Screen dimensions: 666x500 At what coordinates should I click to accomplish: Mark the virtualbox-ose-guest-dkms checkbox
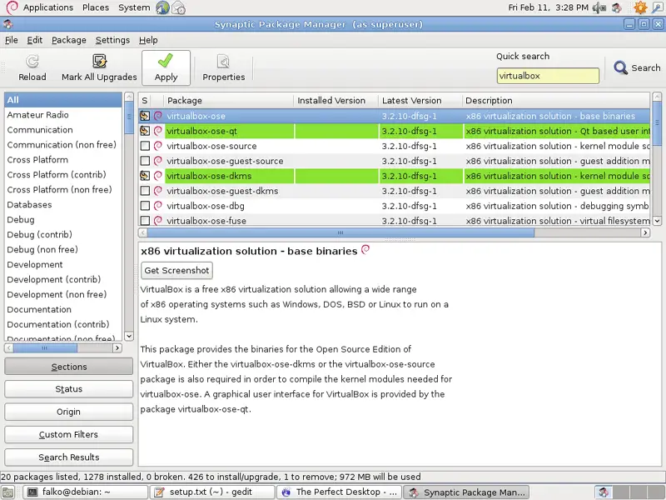tap(145, 191)
